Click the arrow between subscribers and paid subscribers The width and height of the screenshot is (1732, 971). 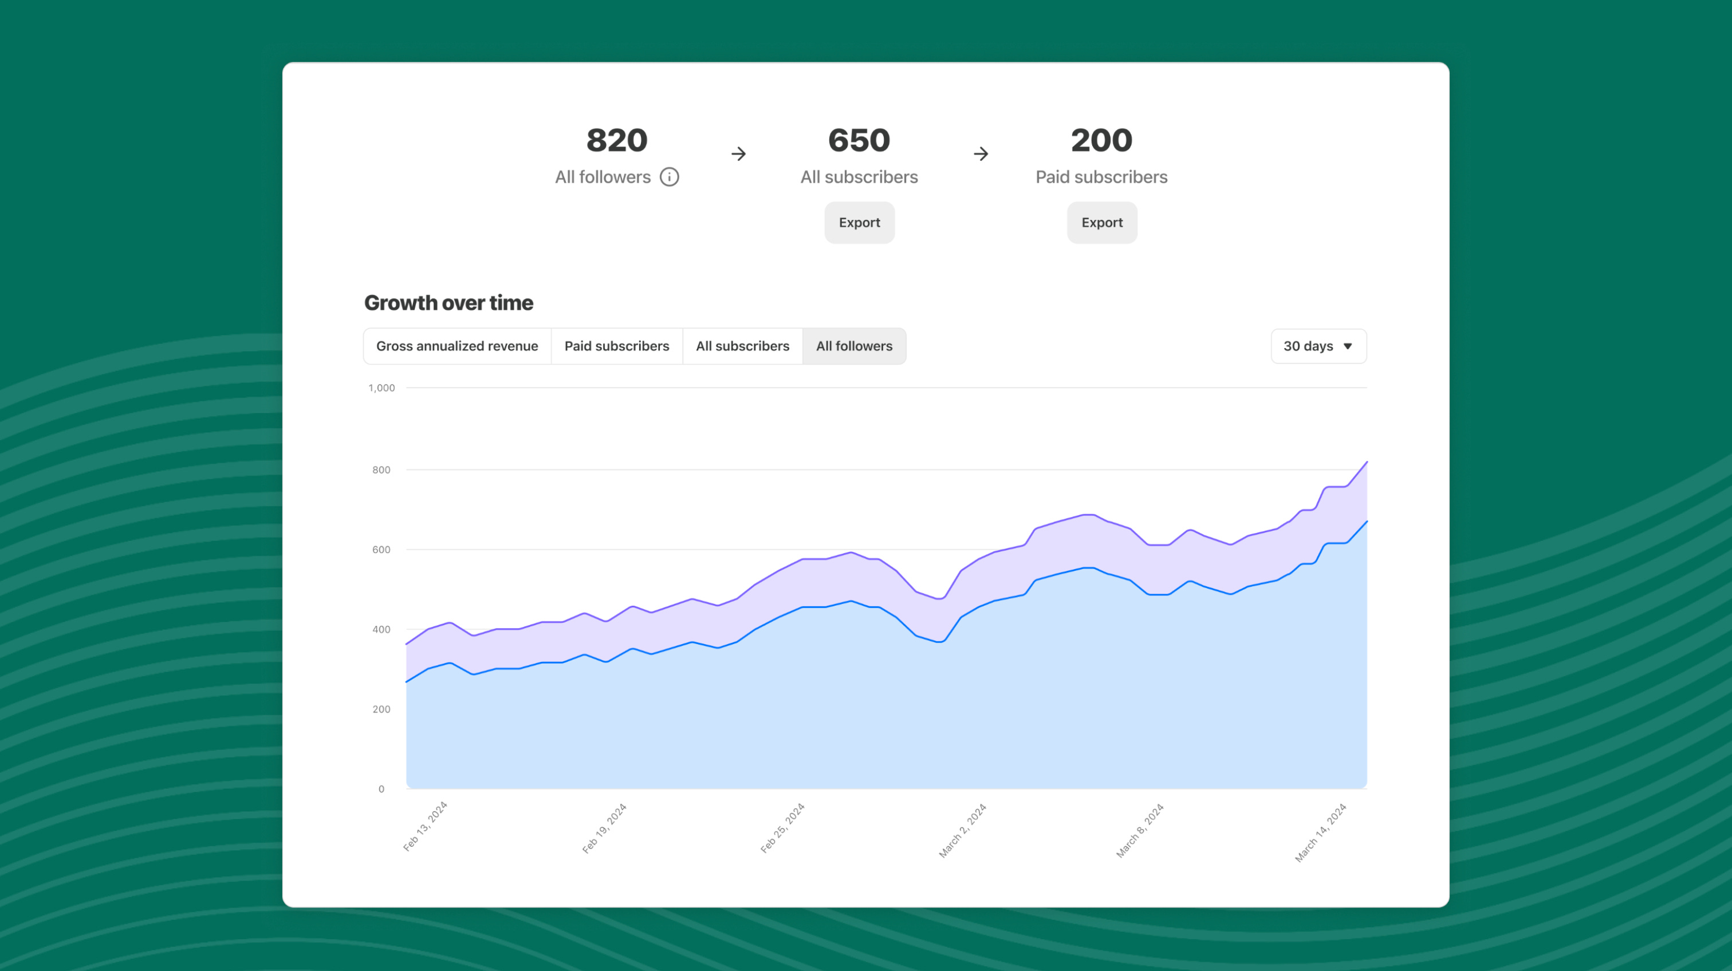(982, 153)
